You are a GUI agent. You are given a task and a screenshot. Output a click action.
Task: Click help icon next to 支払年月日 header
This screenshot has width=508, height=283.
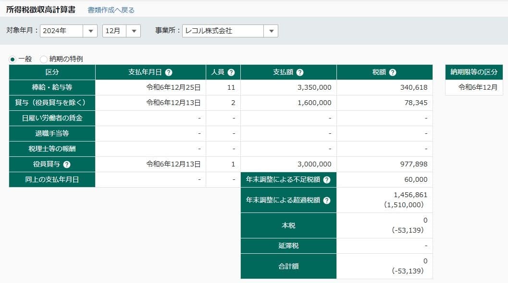[x=168, y=72]
